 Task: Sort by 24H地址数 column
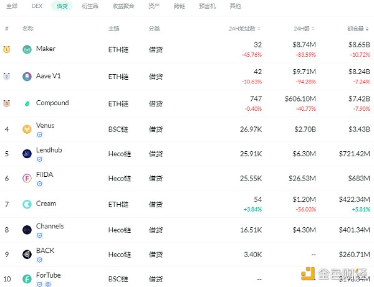click(246, 29)
